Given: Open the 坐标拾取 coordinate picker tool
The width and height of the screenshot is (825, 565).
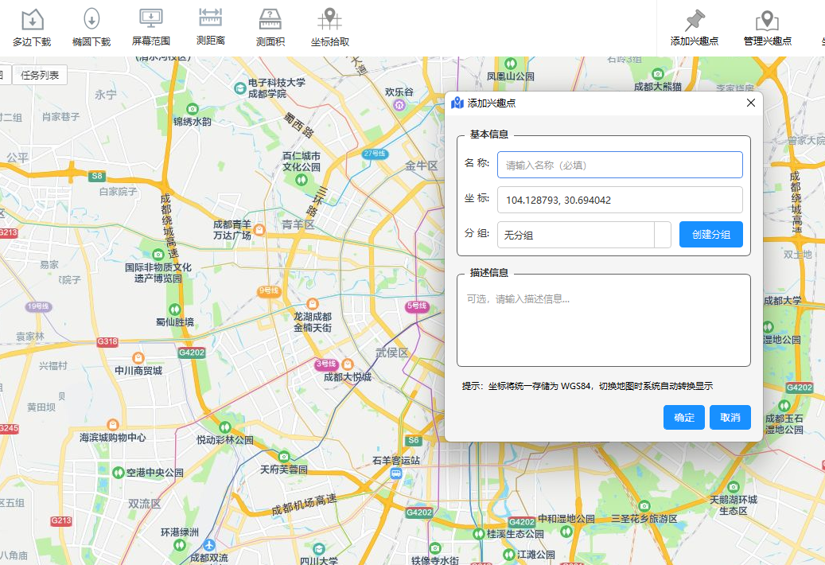Looking at the screenshot, I should click(330, 27).
